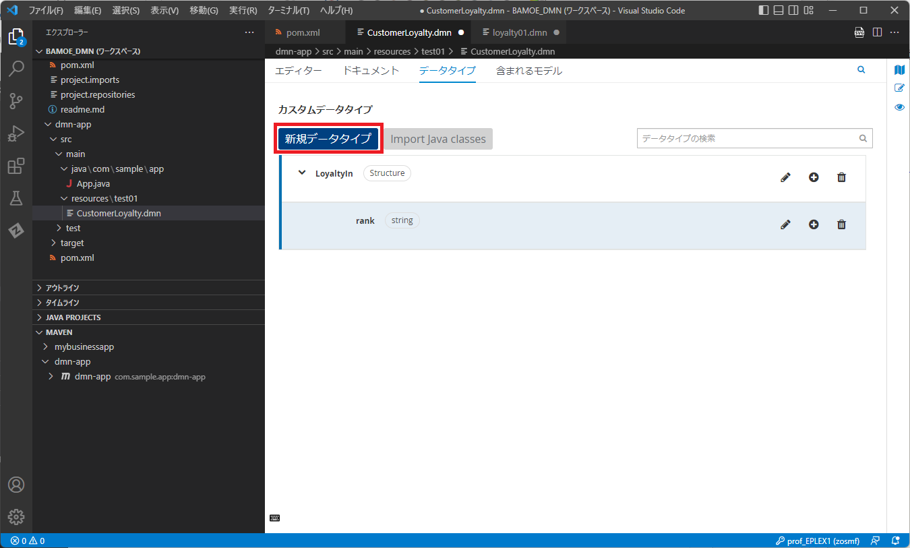This screenshot has width=910, height=548.
Task: Open the Manage settings gear
Action: [x=16, y=517]
